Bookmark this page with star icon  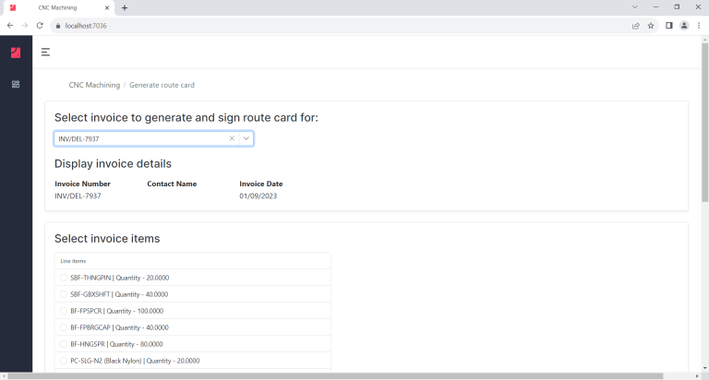(x=651, y=26)
